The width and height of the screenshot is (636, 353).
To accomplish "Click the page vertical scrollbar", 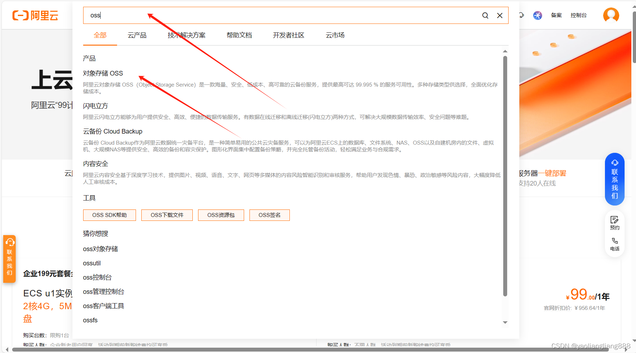I will [x=634, y=37].
